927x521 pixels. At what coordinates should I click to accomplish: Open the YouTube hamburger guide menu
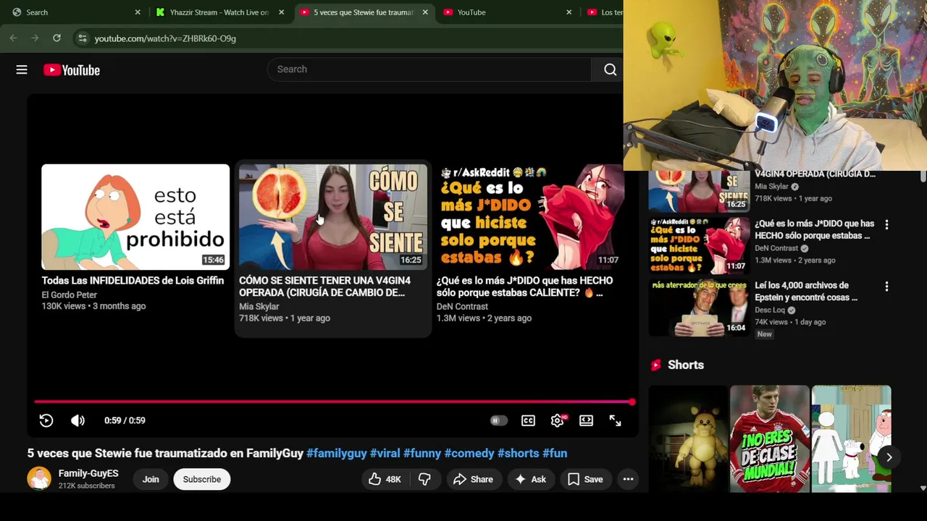(x=22, y=69)
